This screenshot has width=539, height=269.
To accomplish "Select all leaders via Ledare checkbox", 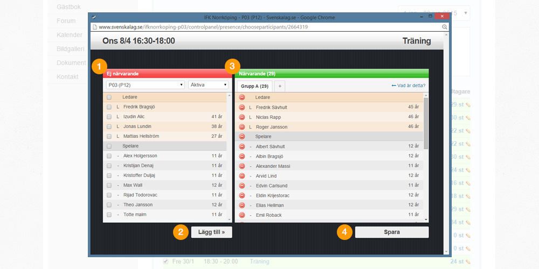I will [x=109, y=97].
